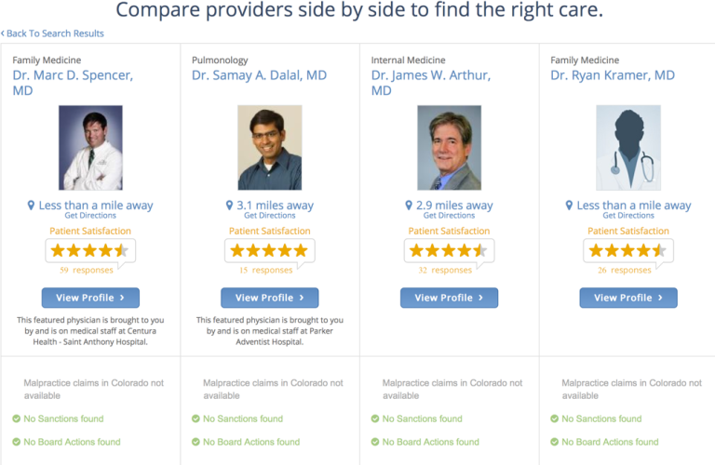
Task: Open View Profile for Dr. James W. Arthur
Action: pyautogui.click(x=449, y=298)
